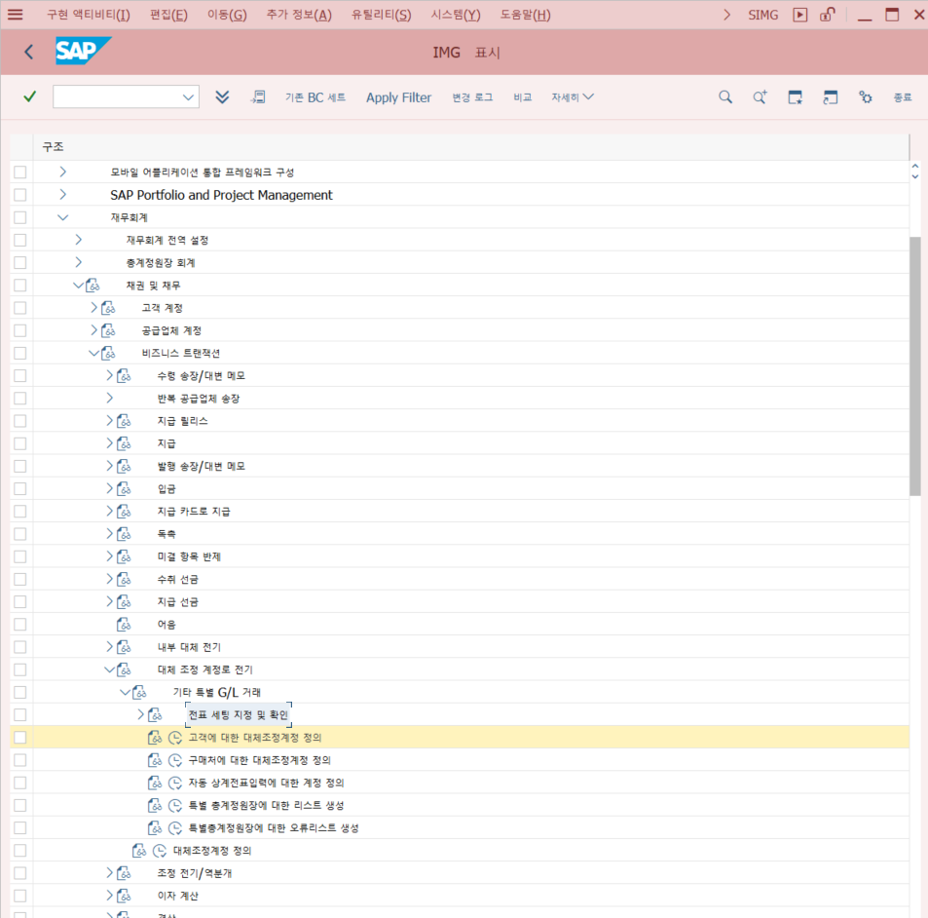Screen dimensions: 928x918
Task: Collapse the 대체 조정 계정로 전기 node
Action: pos(109,669)
